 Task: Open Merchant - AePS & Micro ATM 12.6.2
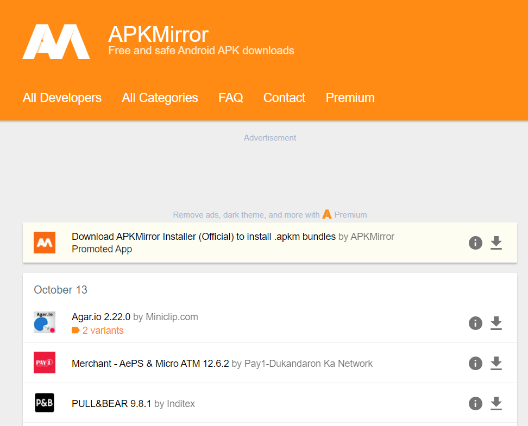pyautogui.click(x=150, y=364)
